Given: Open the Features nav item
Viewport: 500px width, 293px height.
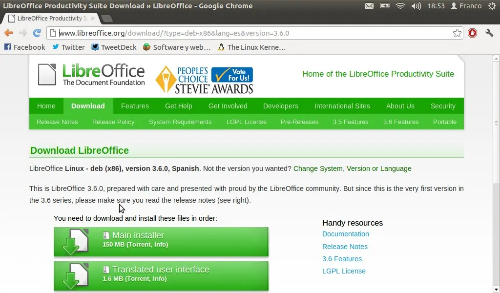Looking at the screenshot, I should click(x=135, y=106).
